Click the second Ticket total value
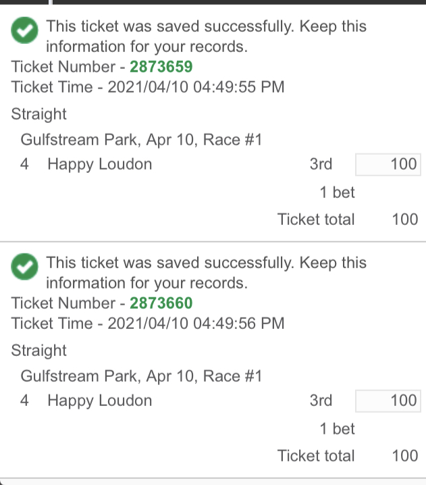Image resolution: width=426 pixels, height=485 pixels. pyautogui.click(x=405, y=456)
